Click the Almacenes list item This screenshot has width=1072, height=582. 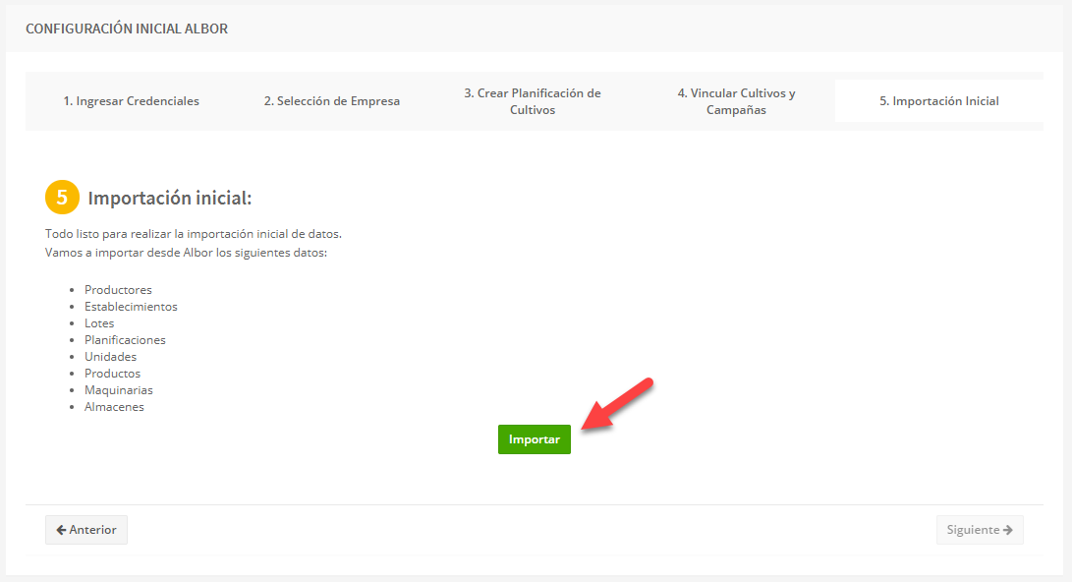114,407
